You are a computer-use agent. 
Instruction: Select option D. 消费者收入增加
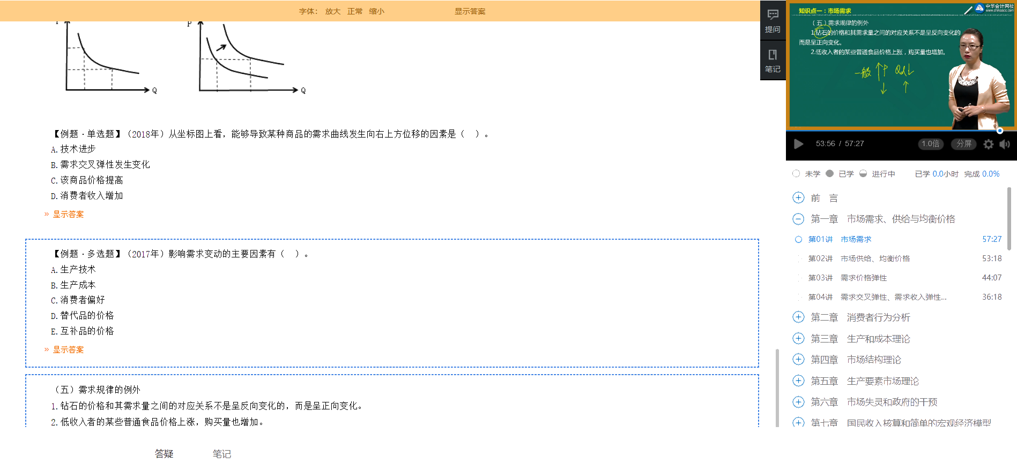(87, 195)
